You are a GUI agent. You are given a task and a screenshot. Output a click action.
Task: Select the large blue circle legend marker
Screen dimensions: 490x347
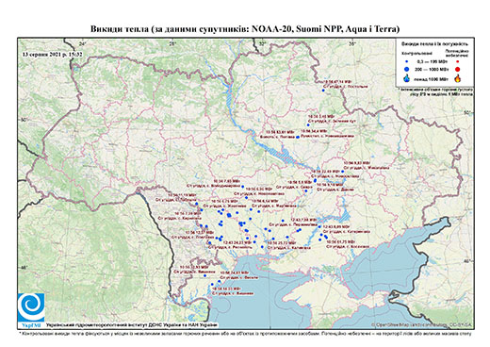[x=407, y=69]
